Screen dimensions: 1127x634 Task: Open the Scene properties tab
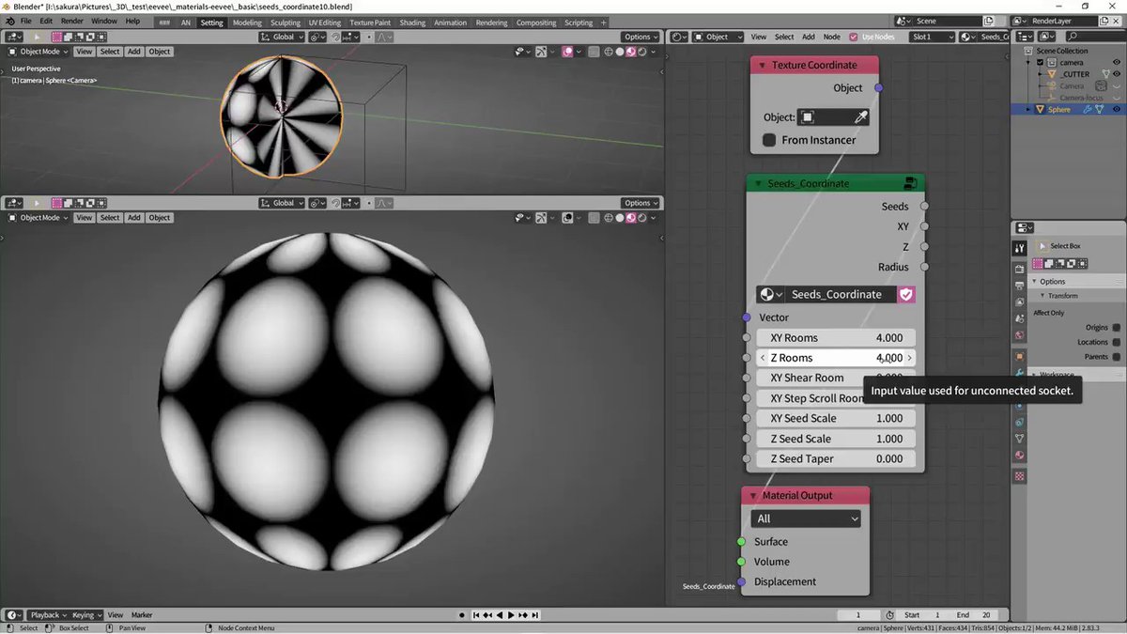point(1020,319)
